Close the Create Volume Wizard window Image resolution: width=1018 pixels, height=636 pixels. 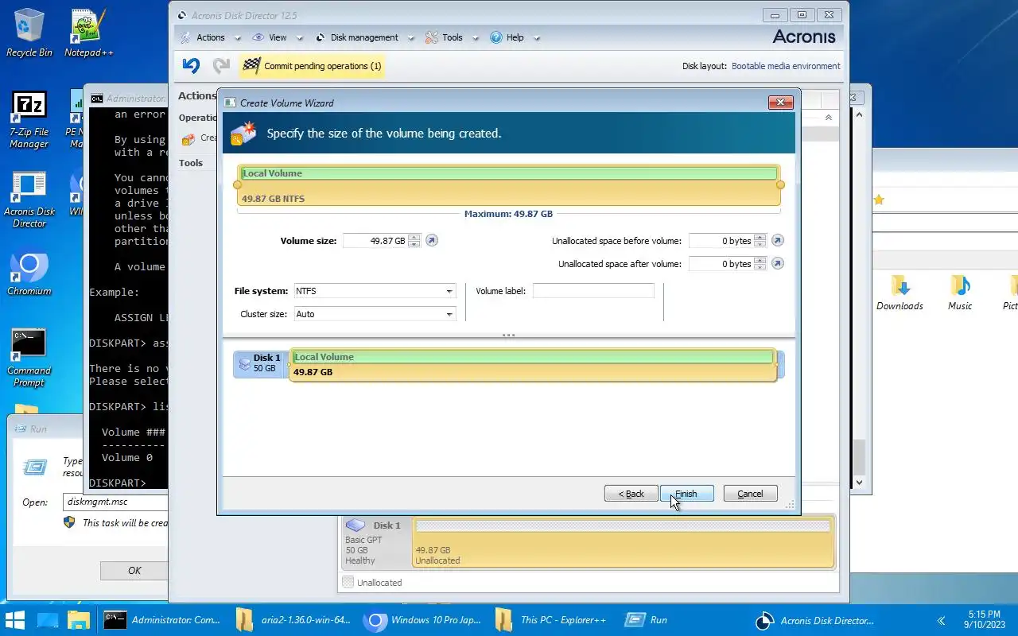coord(780,103)
